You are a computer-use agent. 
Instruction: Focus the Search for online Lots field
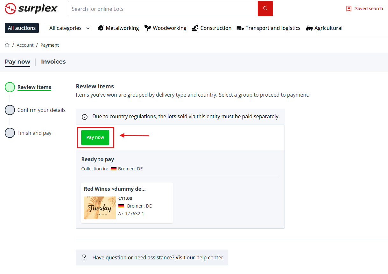162,9
